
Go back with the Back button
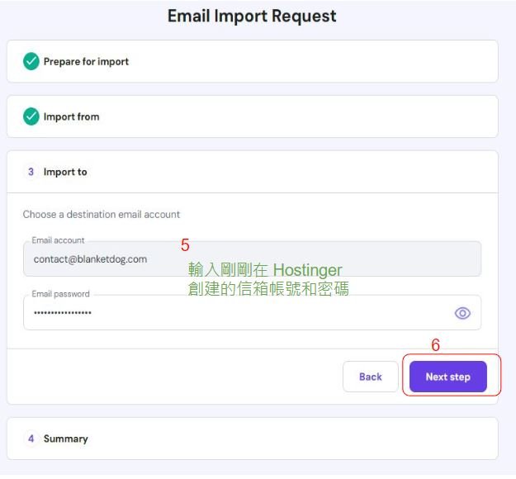(x=371, y=377)
